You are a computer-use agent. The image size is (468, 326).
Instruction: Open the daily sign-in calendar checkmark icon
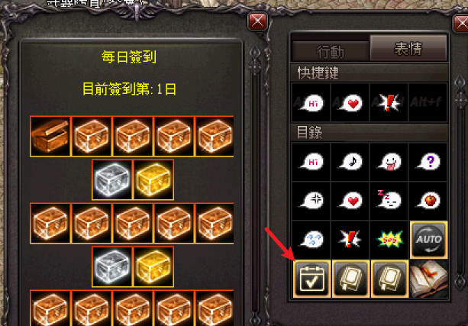pos(312,279)
